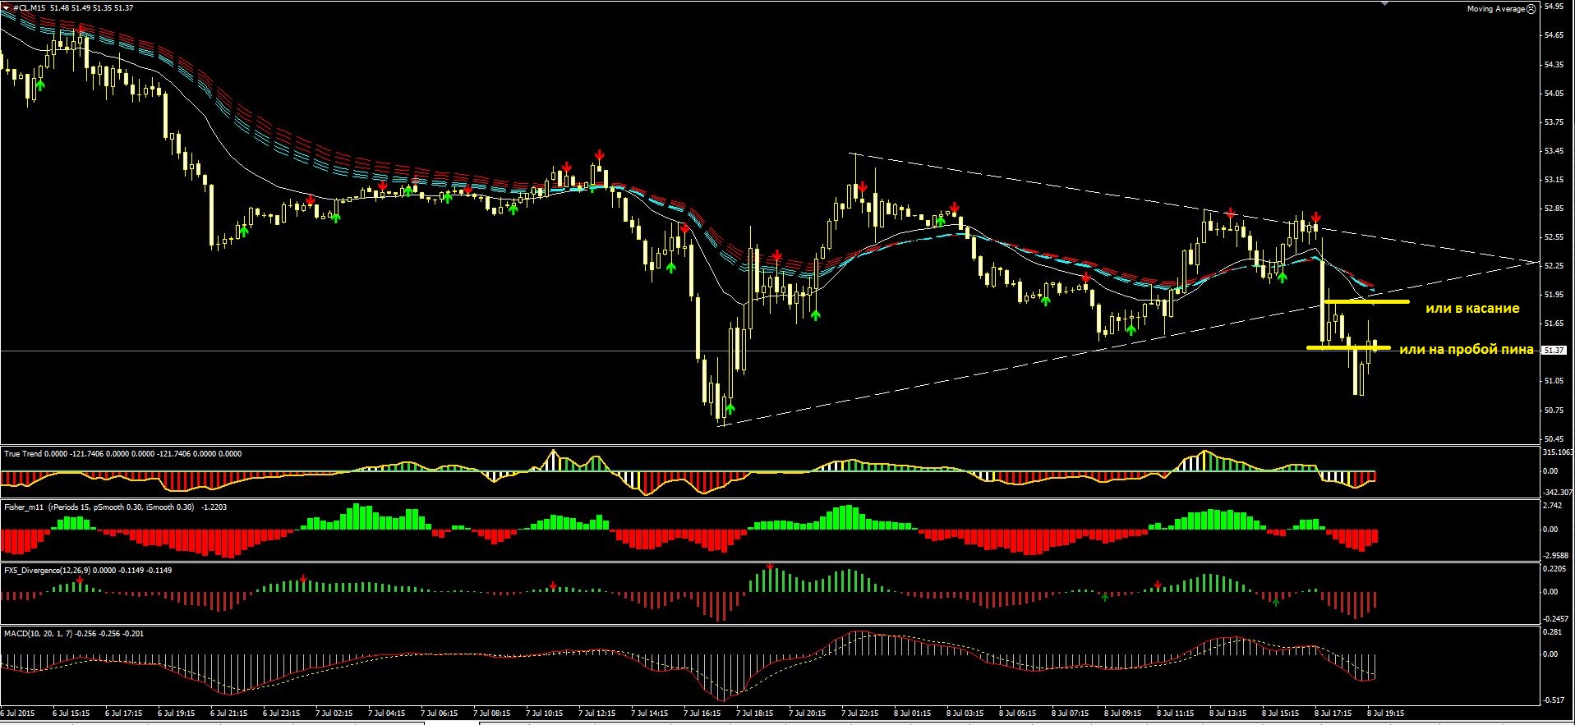Click the 50.45 price scale label
Image resolution: width=1575 pixels, height=725 pixels.
point(1554,438)
